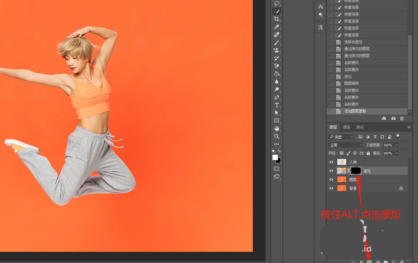Open the Paragraph panel icon
418x263 pixels.
coord(320,15)
